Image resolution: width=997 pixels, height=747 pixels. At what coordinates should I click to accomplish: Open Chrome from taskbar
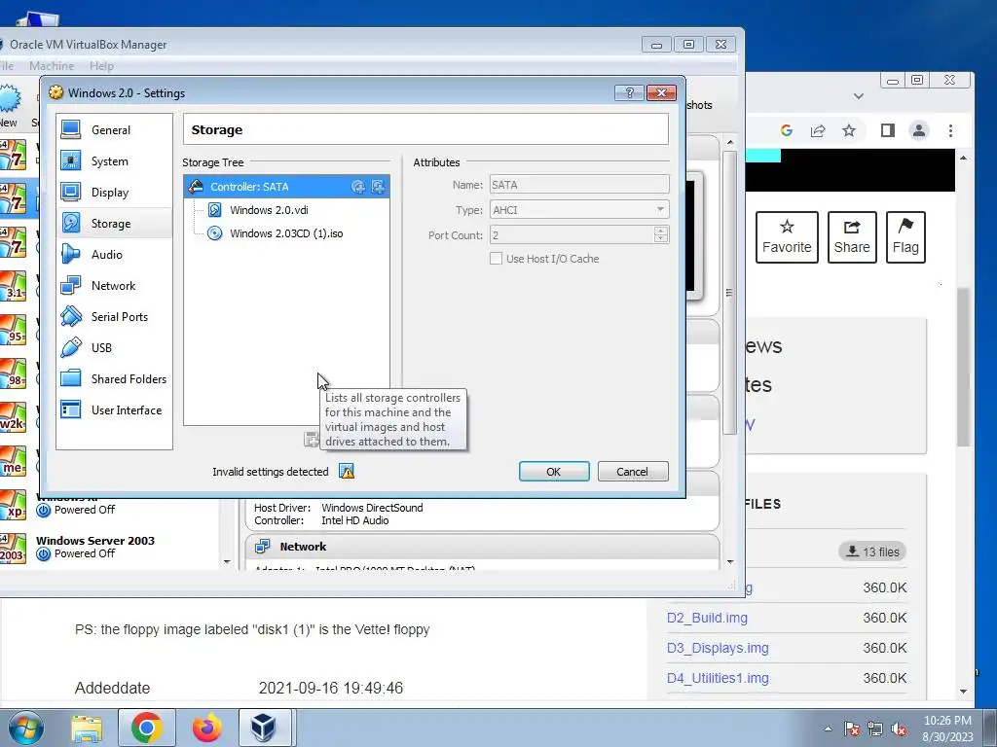pyautogui.click(x=146, y=728)
